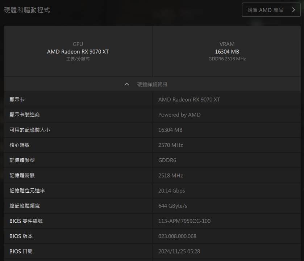Select the AMD Radeon RX 9070 XT table value

[189, 100]
